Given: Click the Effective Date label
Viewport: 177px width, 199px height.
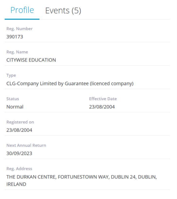Looking at the screenshot, I should click(103, 99).
